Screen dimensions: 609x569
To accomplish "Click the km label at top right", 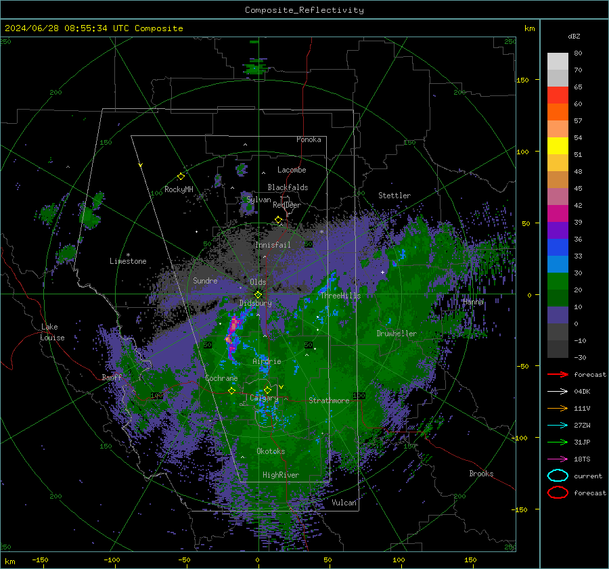I will coord(529,28).
